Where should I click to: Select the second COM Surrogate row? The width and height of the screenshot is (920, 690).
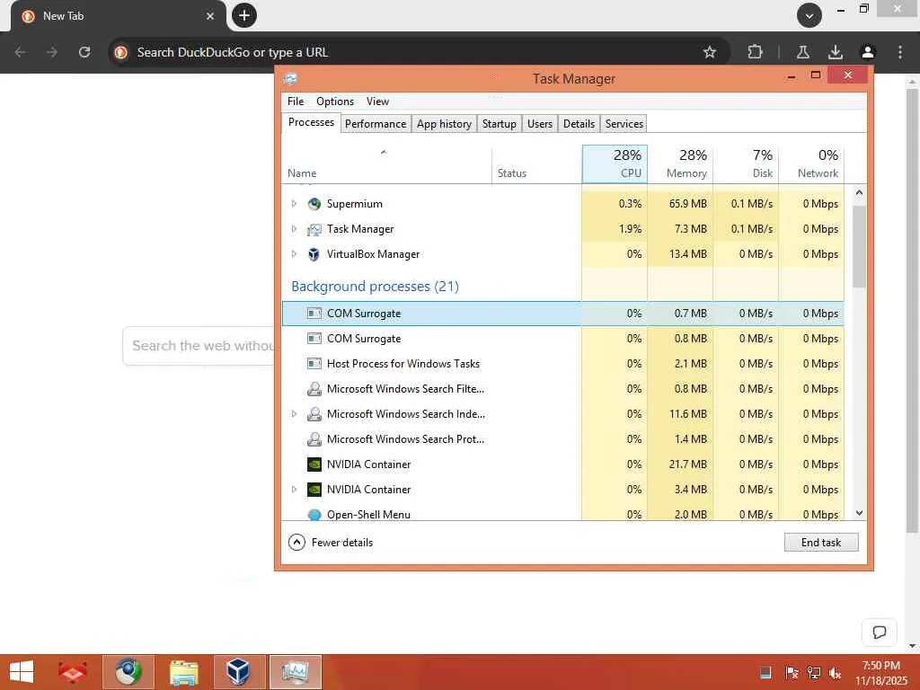563,339
